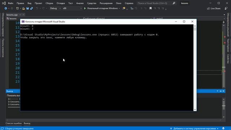The height and width of the screenshot is (130, 231).
Task: Expand the Локальный отладчик Windows dropdown arrow
Action: [119, 8]
